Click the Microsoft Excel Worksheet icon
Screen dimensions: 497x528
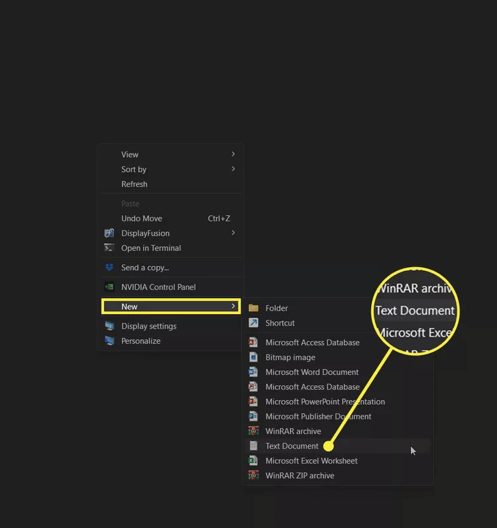point(253,460)
